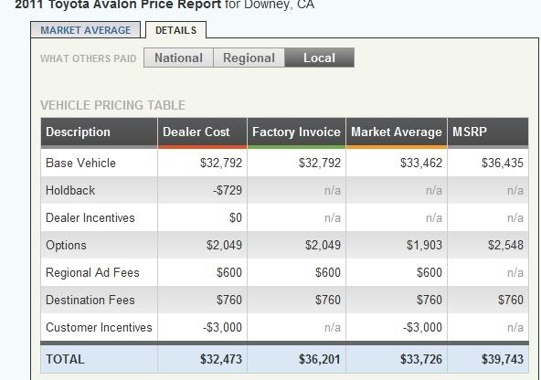Choose National pricing view
This screenshot has height=380, width=541.
(x=179, y=58)
